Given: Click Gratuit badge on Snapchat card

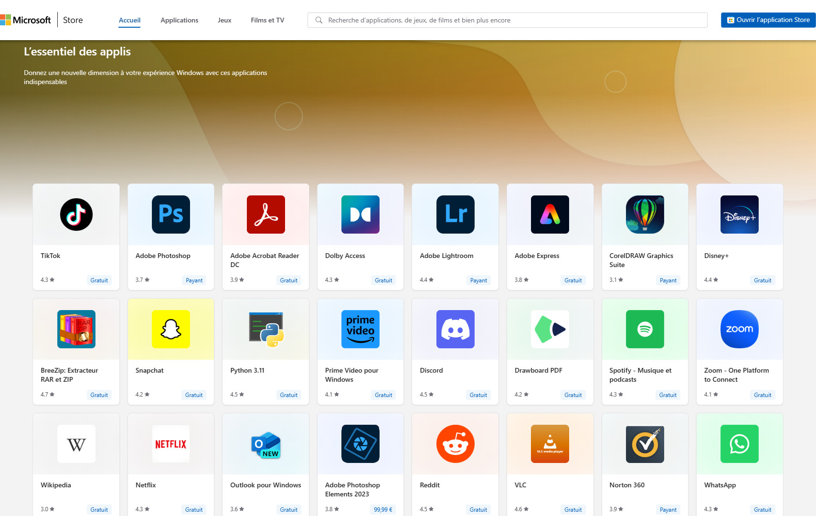Looking at the screenshot, I should pos(194,395).
